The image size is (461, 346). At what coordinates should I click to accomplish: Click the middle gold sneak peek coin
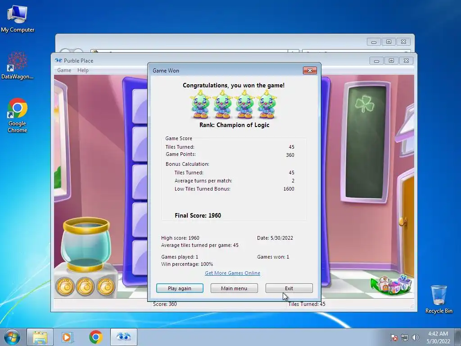85,286
